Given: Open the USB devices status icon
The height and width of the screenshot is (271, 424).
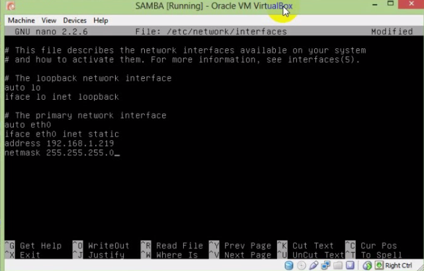Looking at the screenshot, I should click(314, 265).
